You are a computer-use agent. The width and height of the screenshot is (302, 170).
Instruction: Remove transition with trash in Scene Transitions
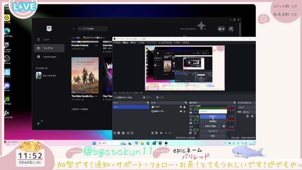(x=252, y=116)
